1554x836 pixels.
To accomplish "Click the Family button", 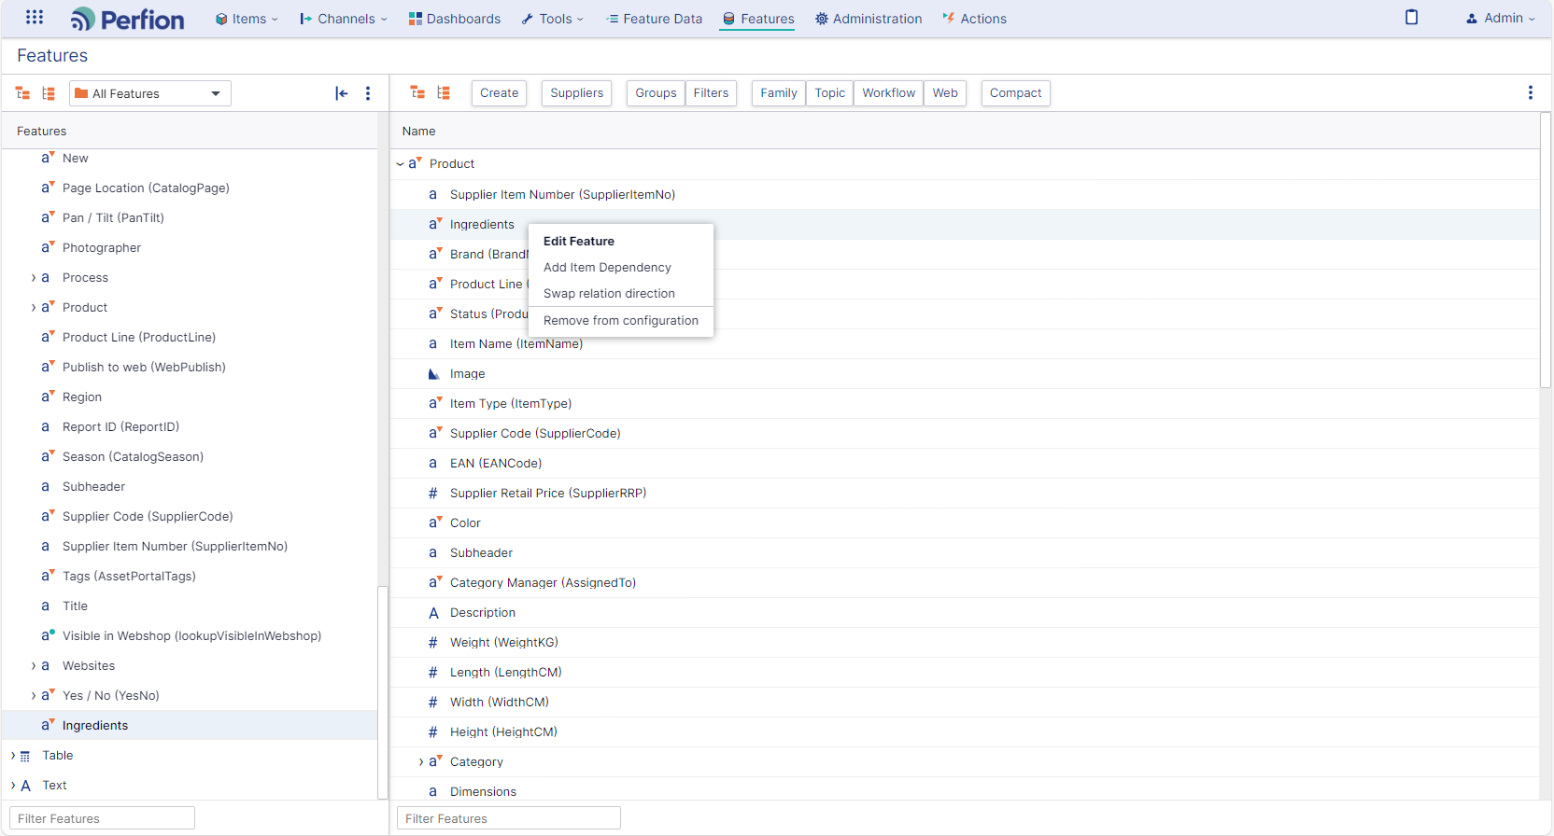I will click(779, 93).
